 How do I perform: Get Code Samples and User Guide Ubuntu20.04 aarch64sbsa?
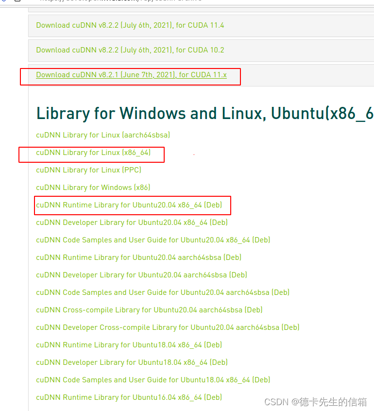(x=163, y=292)
